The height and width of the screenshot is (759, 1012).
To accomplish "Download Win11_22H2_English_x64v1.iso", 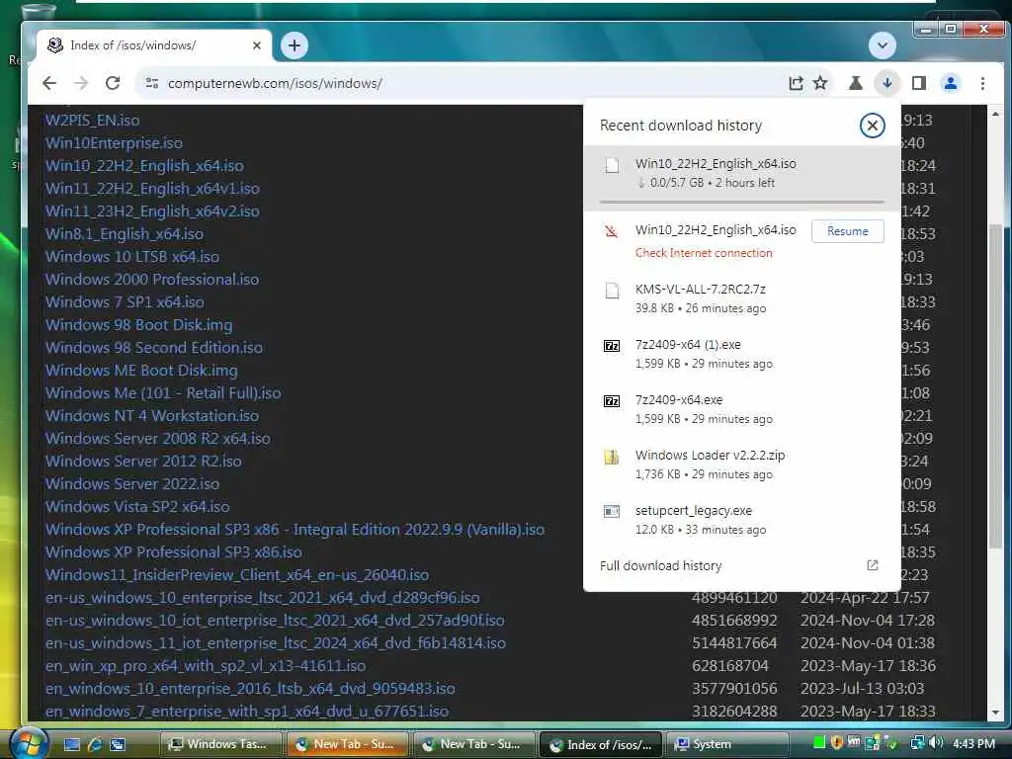I will point(152,189).
